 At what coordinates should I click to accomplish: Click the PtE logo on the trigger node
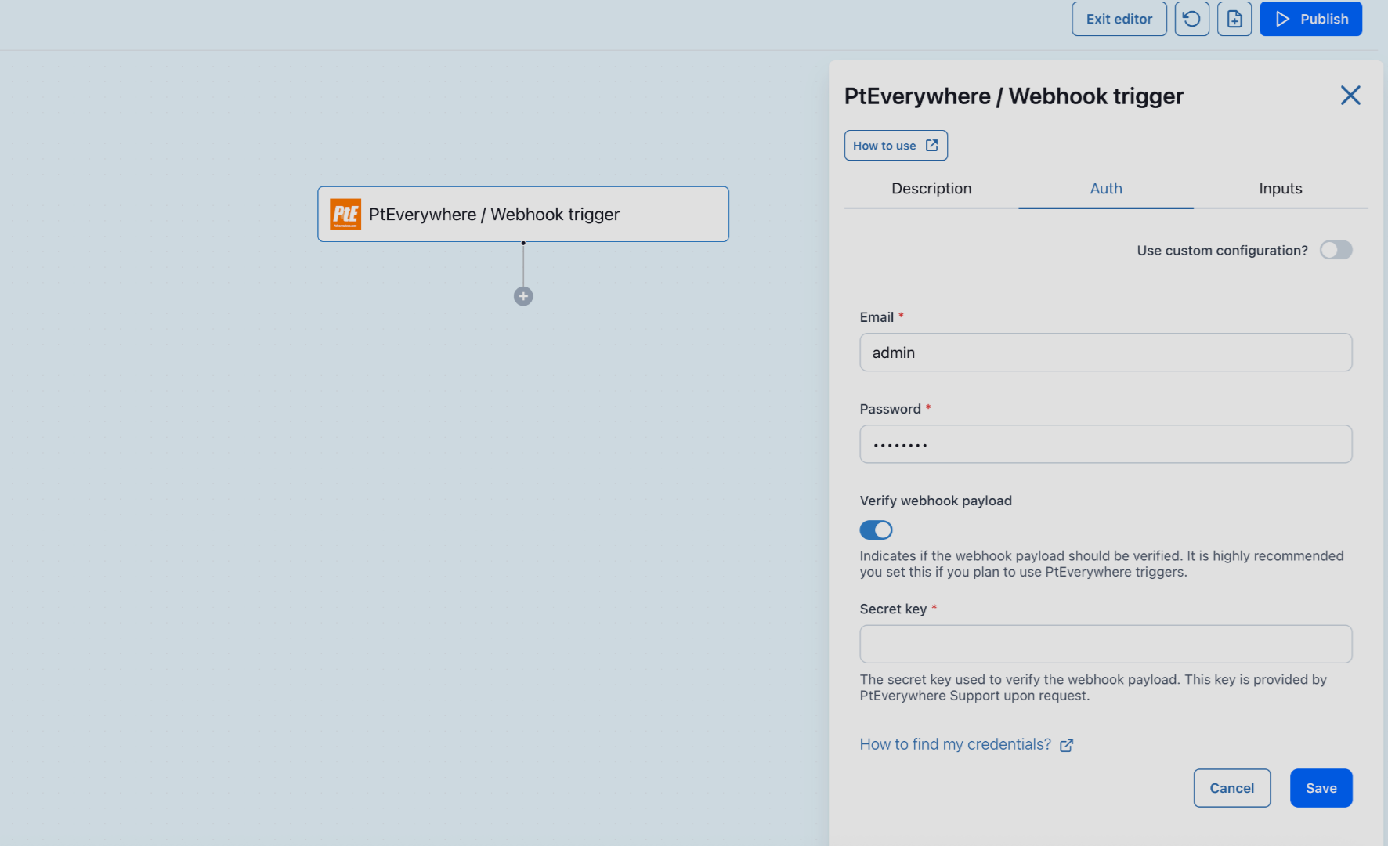[345, 214]
